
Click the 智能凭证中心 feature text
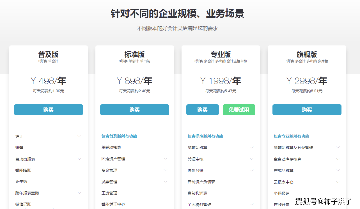click(113, 204)
